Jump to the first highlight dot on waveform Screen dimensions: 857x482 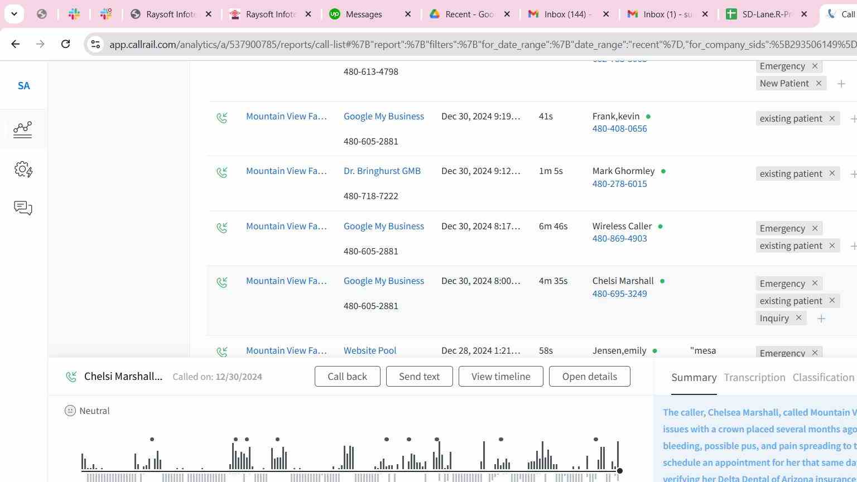[152, 440]
